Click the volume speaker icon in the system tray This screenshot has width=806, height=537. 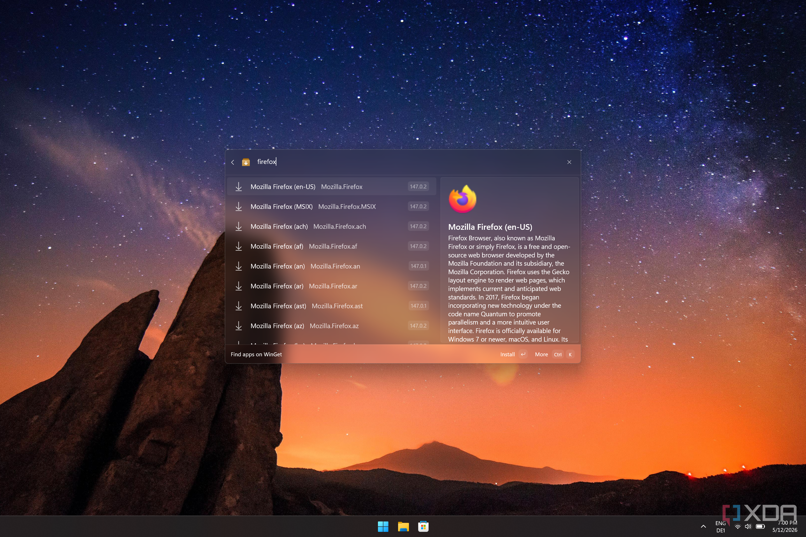[x=748, y=526]
